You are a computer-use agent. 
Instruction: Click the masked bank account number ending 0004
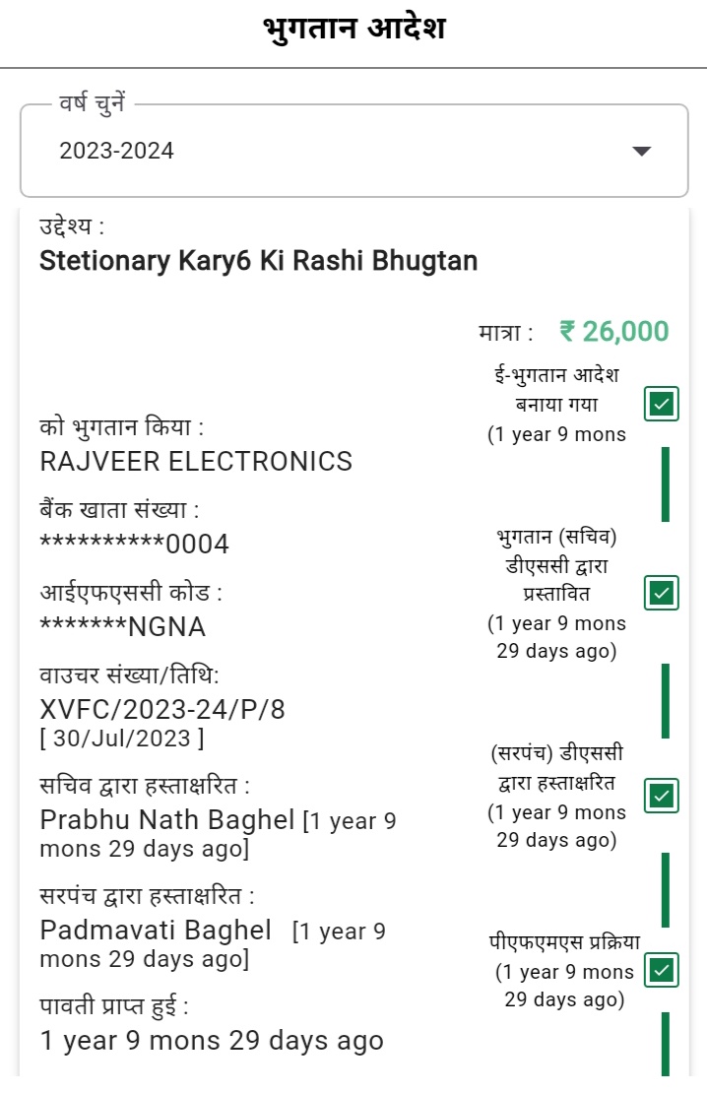tap(134, 544)
